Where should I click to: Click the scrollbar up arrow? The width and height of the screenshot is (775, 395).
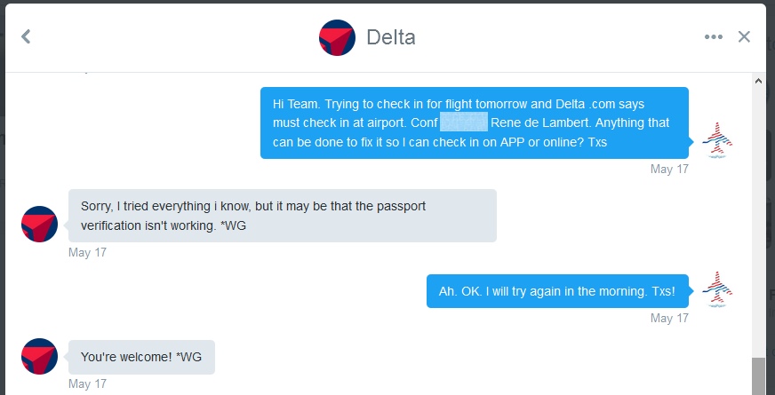758,81
